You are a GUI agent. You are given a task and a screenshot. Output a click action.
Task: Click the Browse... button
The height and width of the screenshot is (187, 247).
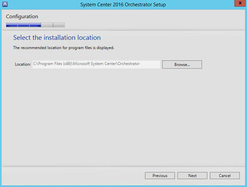coord(182,64)
